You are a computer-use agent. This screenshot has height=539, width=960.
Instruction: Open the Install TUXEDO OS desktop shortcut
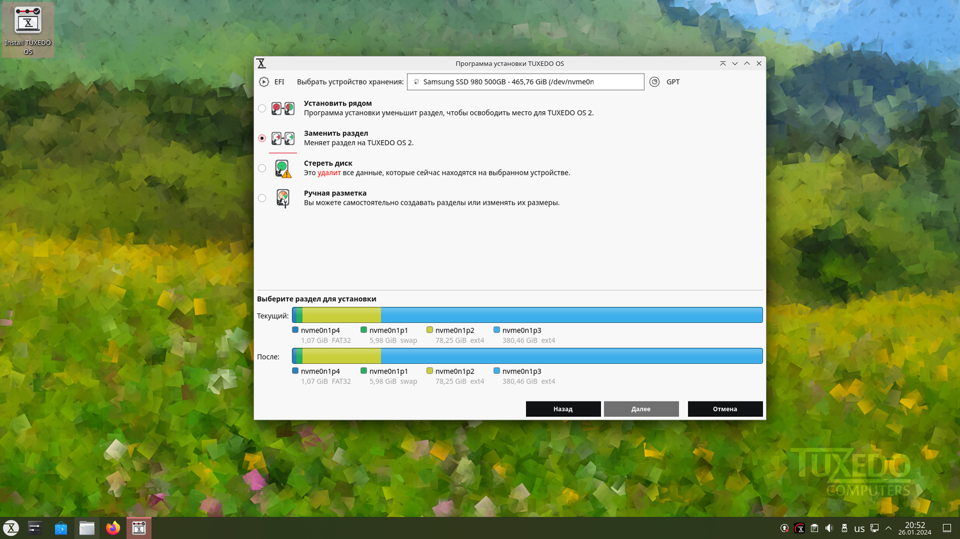pyautogui.click(x=28, y=30)
